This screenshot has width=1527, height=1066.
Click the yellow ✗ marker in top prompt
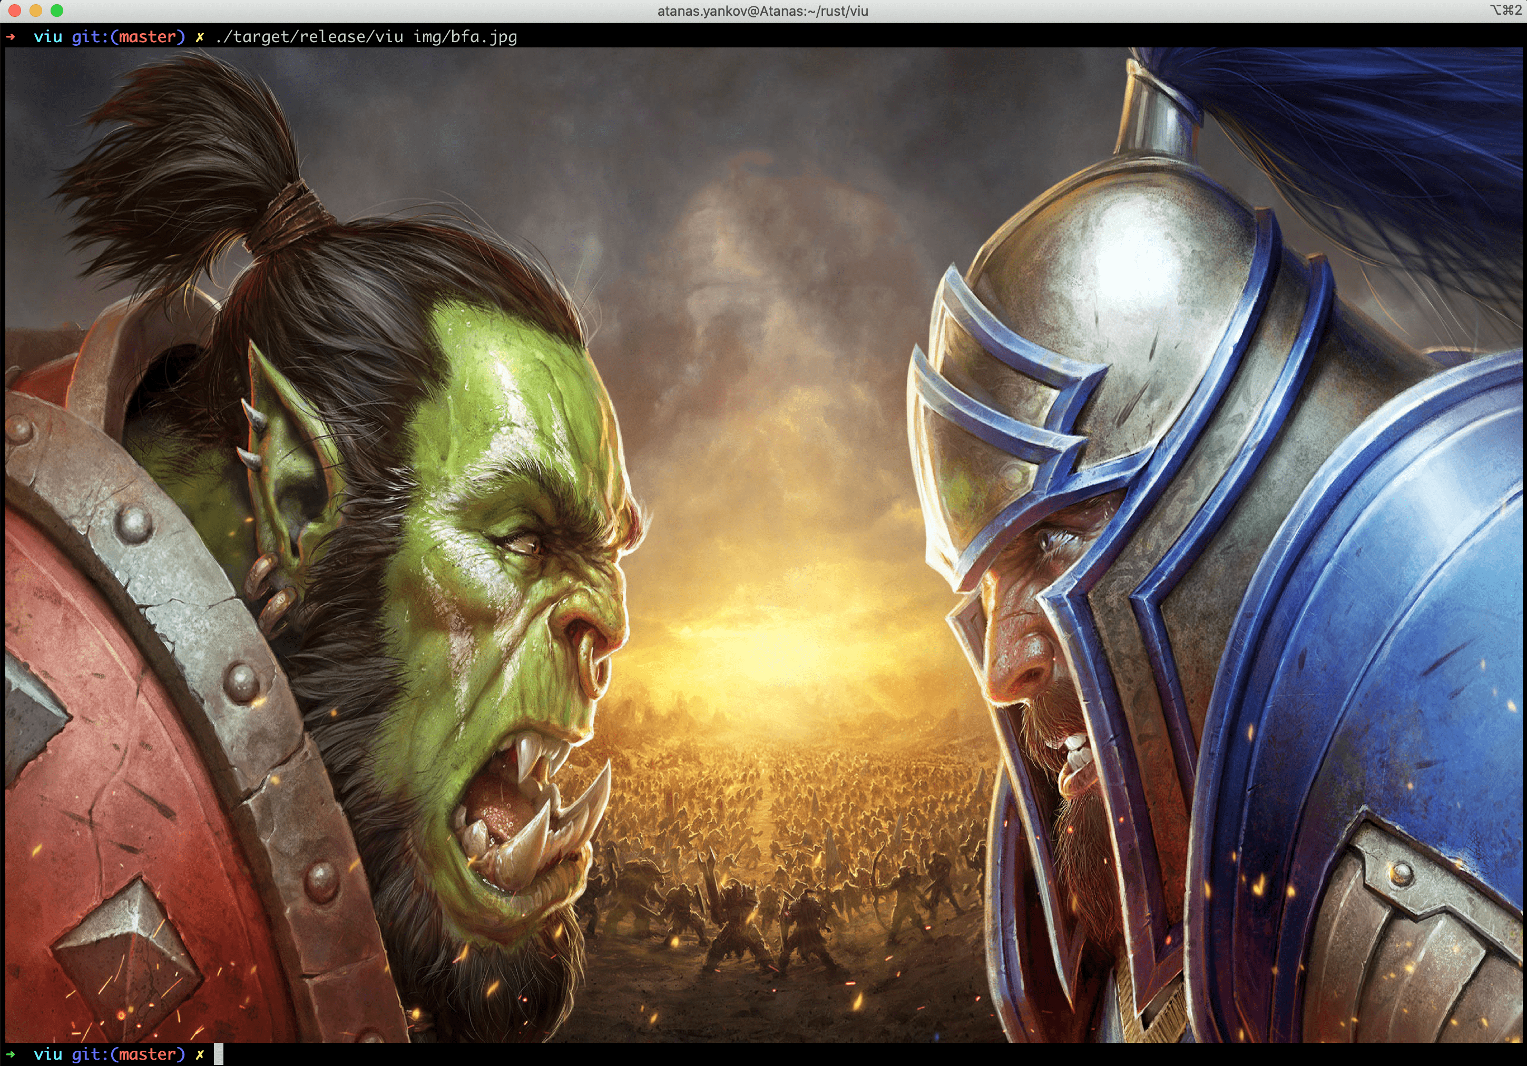click(200, 37)
